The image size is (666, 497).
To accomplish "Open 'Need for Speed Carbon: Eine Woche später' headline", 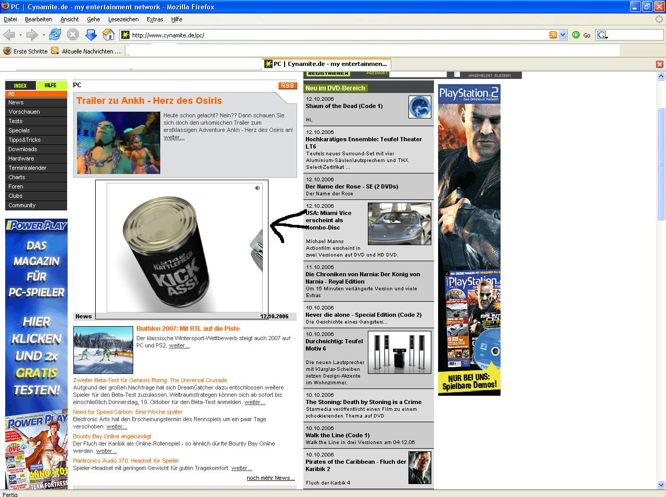I will [128, 412].
